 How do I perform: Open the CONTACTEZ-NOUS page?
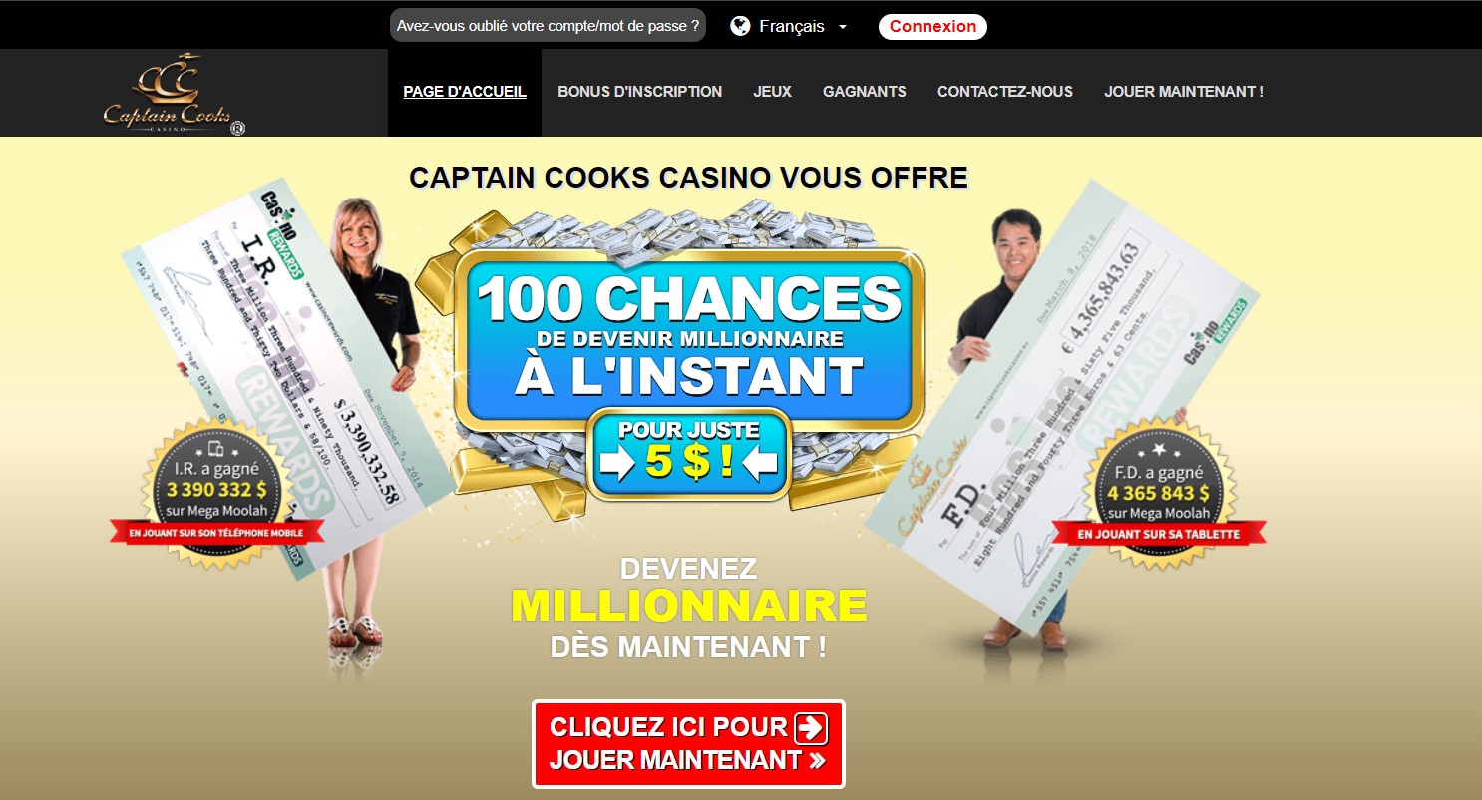[x=1005, y=92]
